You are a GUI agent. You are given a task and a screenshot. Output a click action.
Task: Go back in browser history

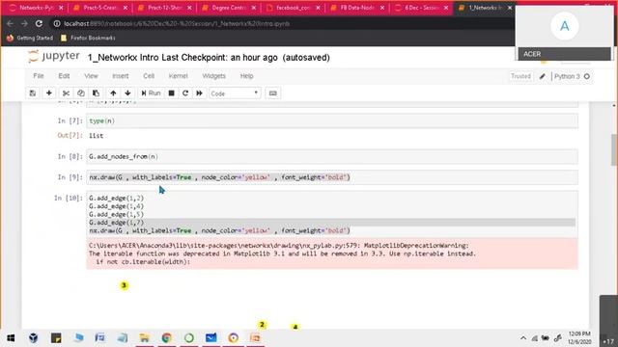(x=10, y=23)
